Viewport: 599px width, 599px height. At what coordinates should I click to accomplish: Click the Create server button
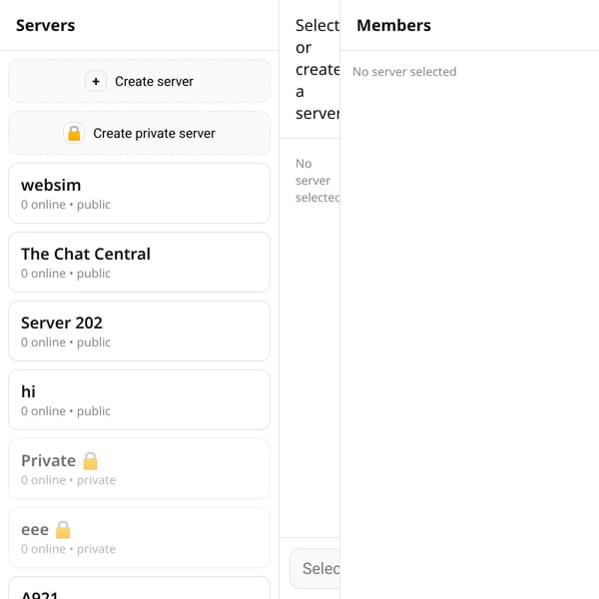click(x=139, y=81)
